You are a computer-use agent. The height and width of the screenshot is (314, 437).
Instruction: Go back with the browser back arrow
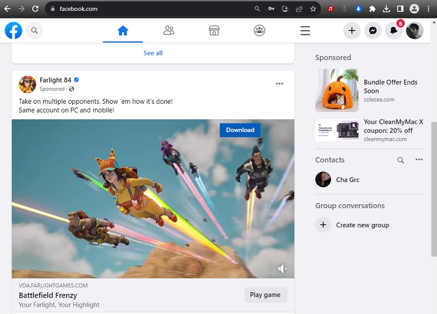tap(8, 9)
